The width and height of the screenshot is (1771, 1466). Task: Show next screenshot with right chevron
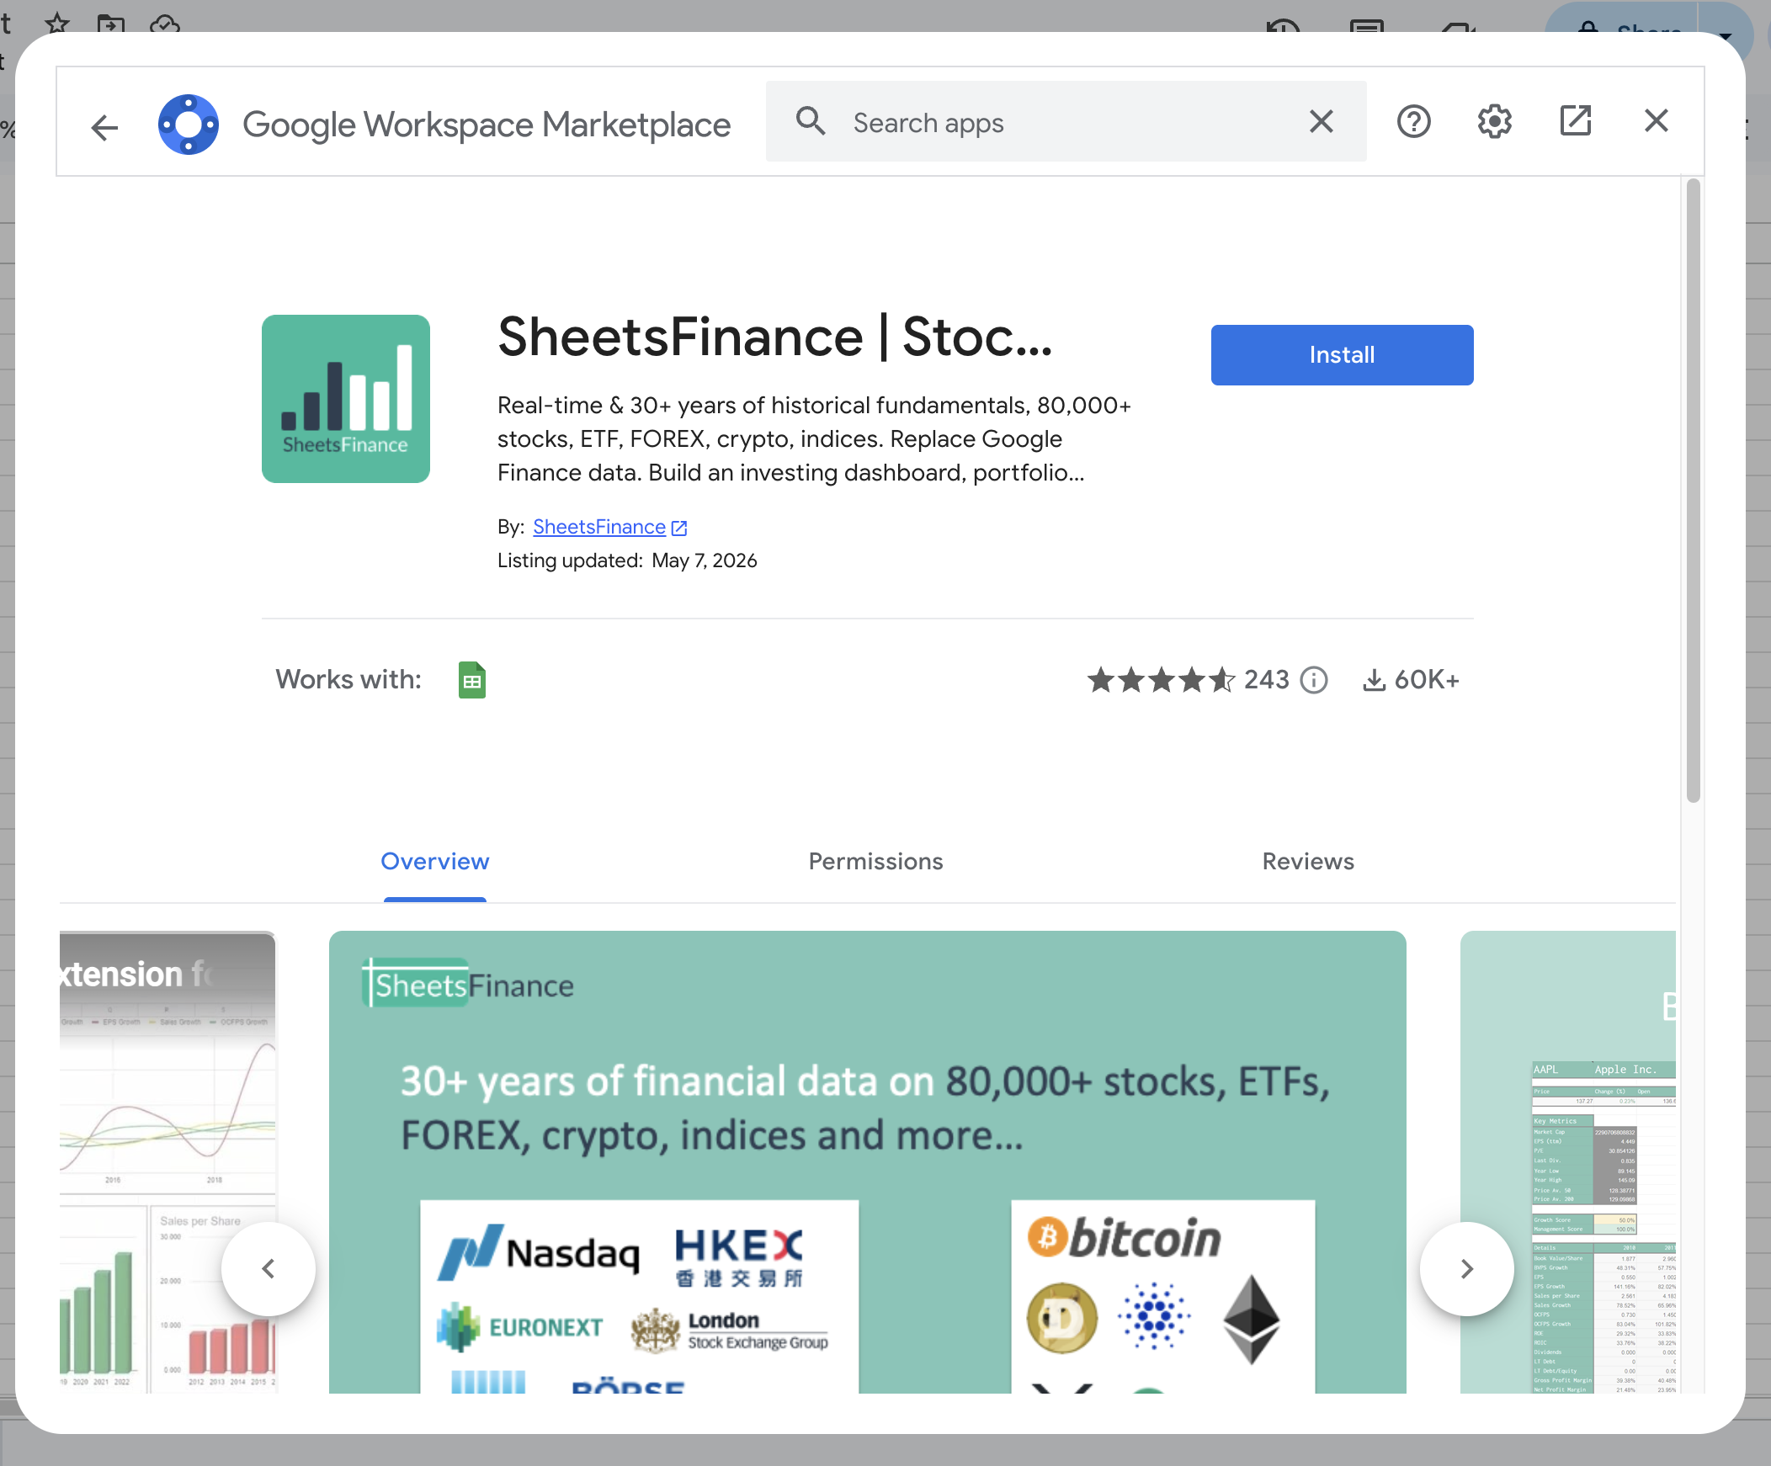pos(1466,1268)
